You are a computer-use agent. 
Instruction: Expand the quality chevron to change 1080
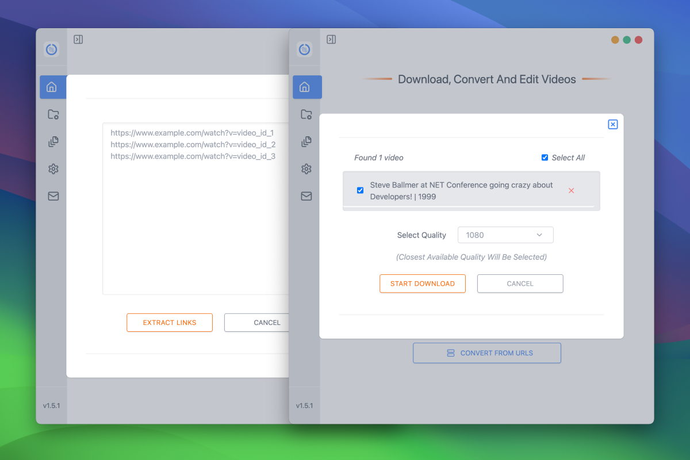[x=539, y=235]
